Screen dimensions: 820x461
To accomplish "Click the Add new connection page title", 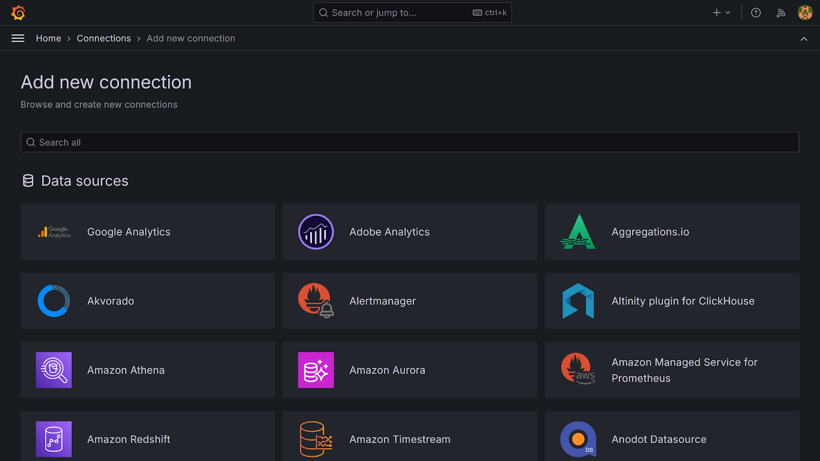I will tap(106, 82).
